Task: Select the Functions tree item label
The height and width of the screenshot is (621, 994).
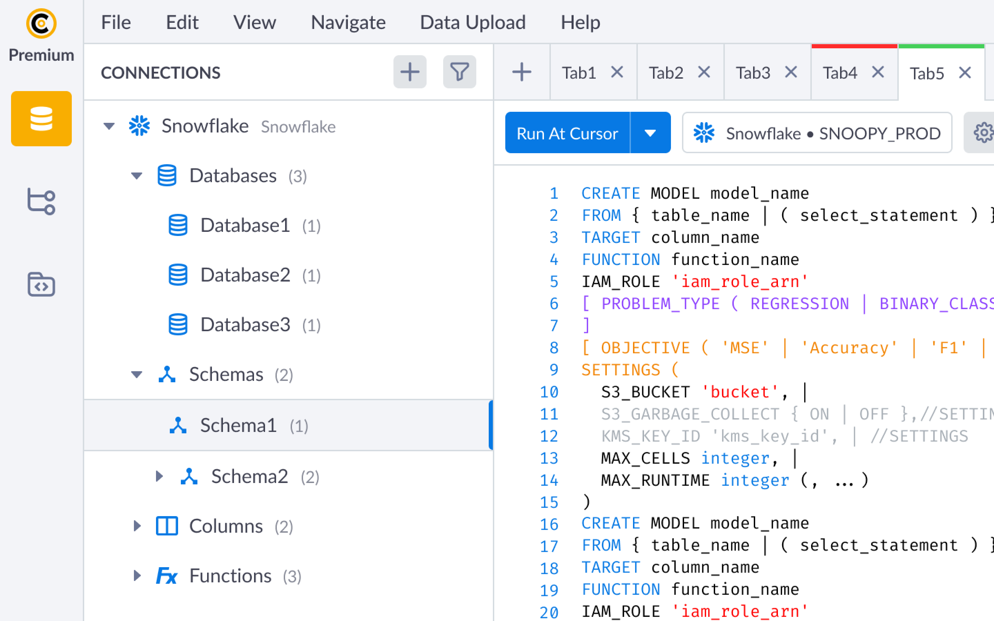Action: (230, 576)
